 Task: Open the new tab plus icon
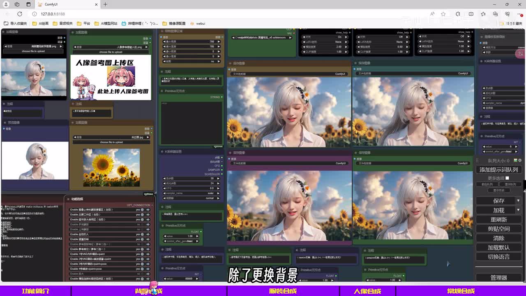point(105,5)
